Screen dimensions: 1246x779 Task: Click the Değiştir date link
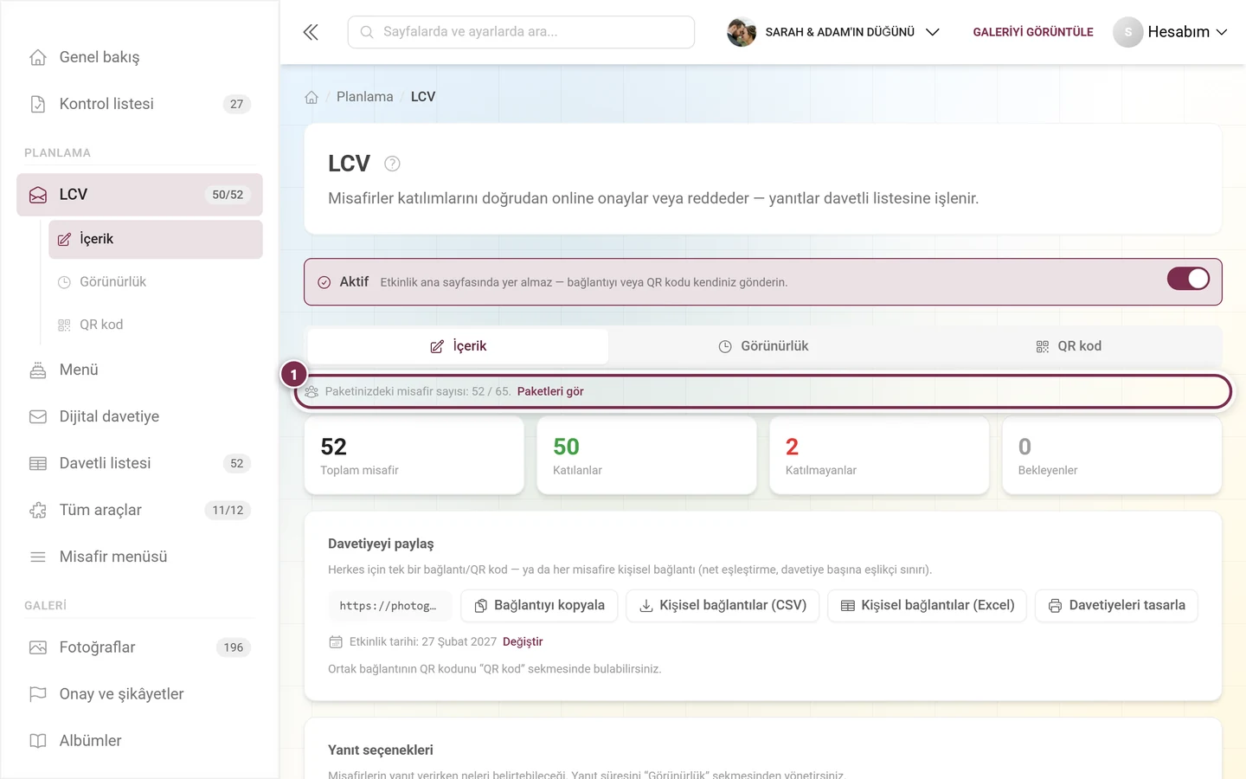523,641
